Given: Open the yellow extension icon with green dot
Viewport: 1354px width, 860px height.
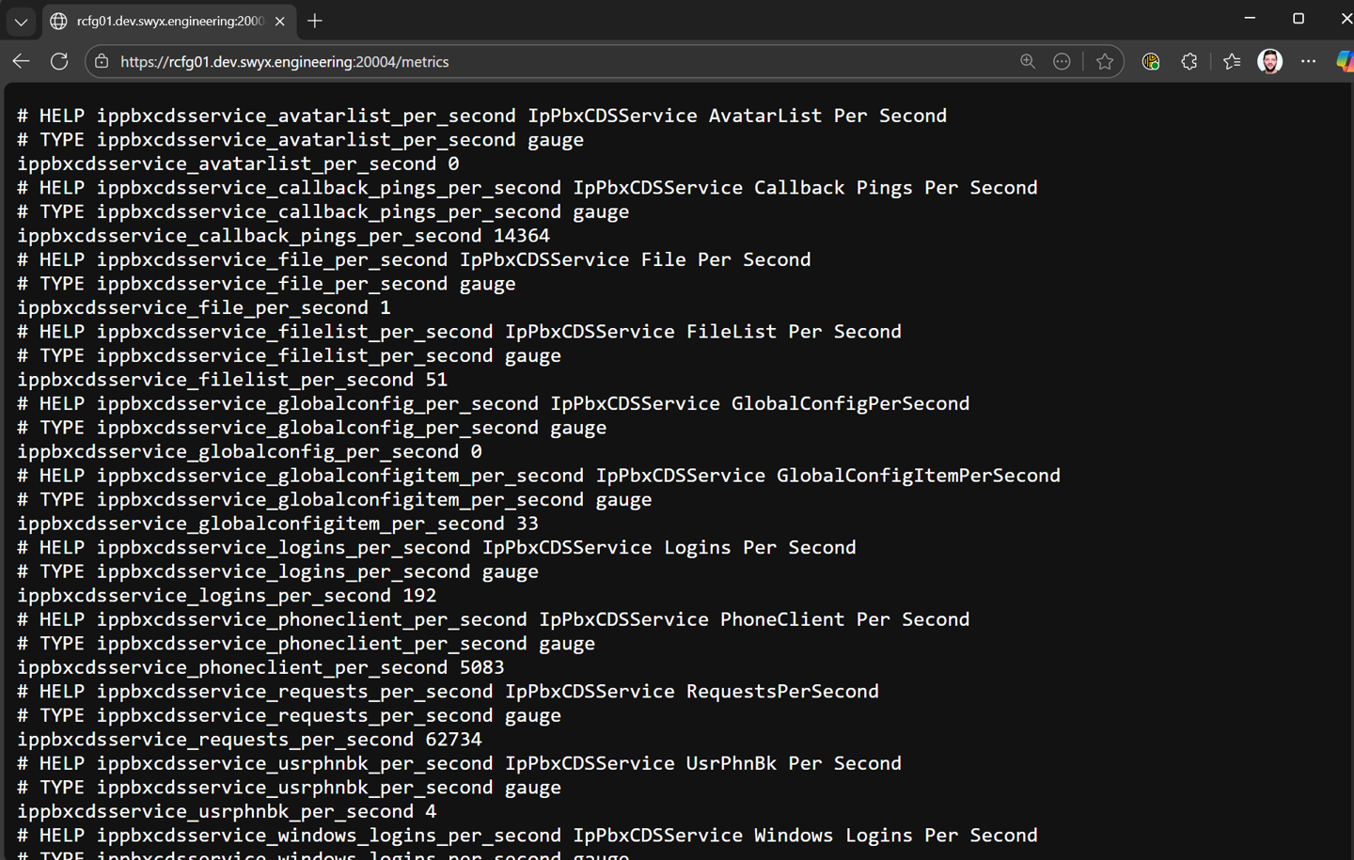Looking at the screenshot, I should click(x=1150, y=62).
